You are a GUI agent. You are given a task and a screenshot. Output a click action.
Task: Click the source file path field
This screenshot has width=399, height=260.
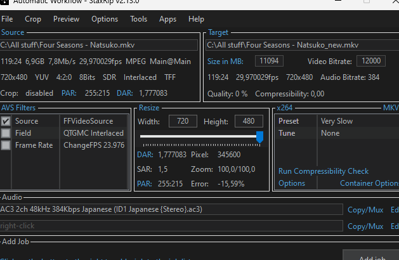coord(99,45)
